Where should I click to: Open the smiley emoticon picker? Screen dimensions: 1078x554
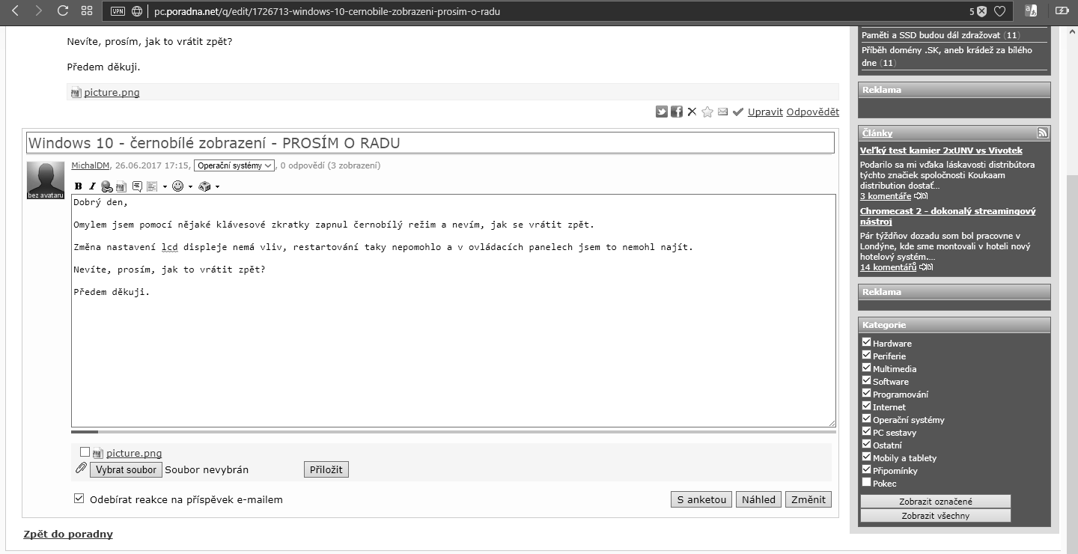pyautogui.click(x=178, y=186)
